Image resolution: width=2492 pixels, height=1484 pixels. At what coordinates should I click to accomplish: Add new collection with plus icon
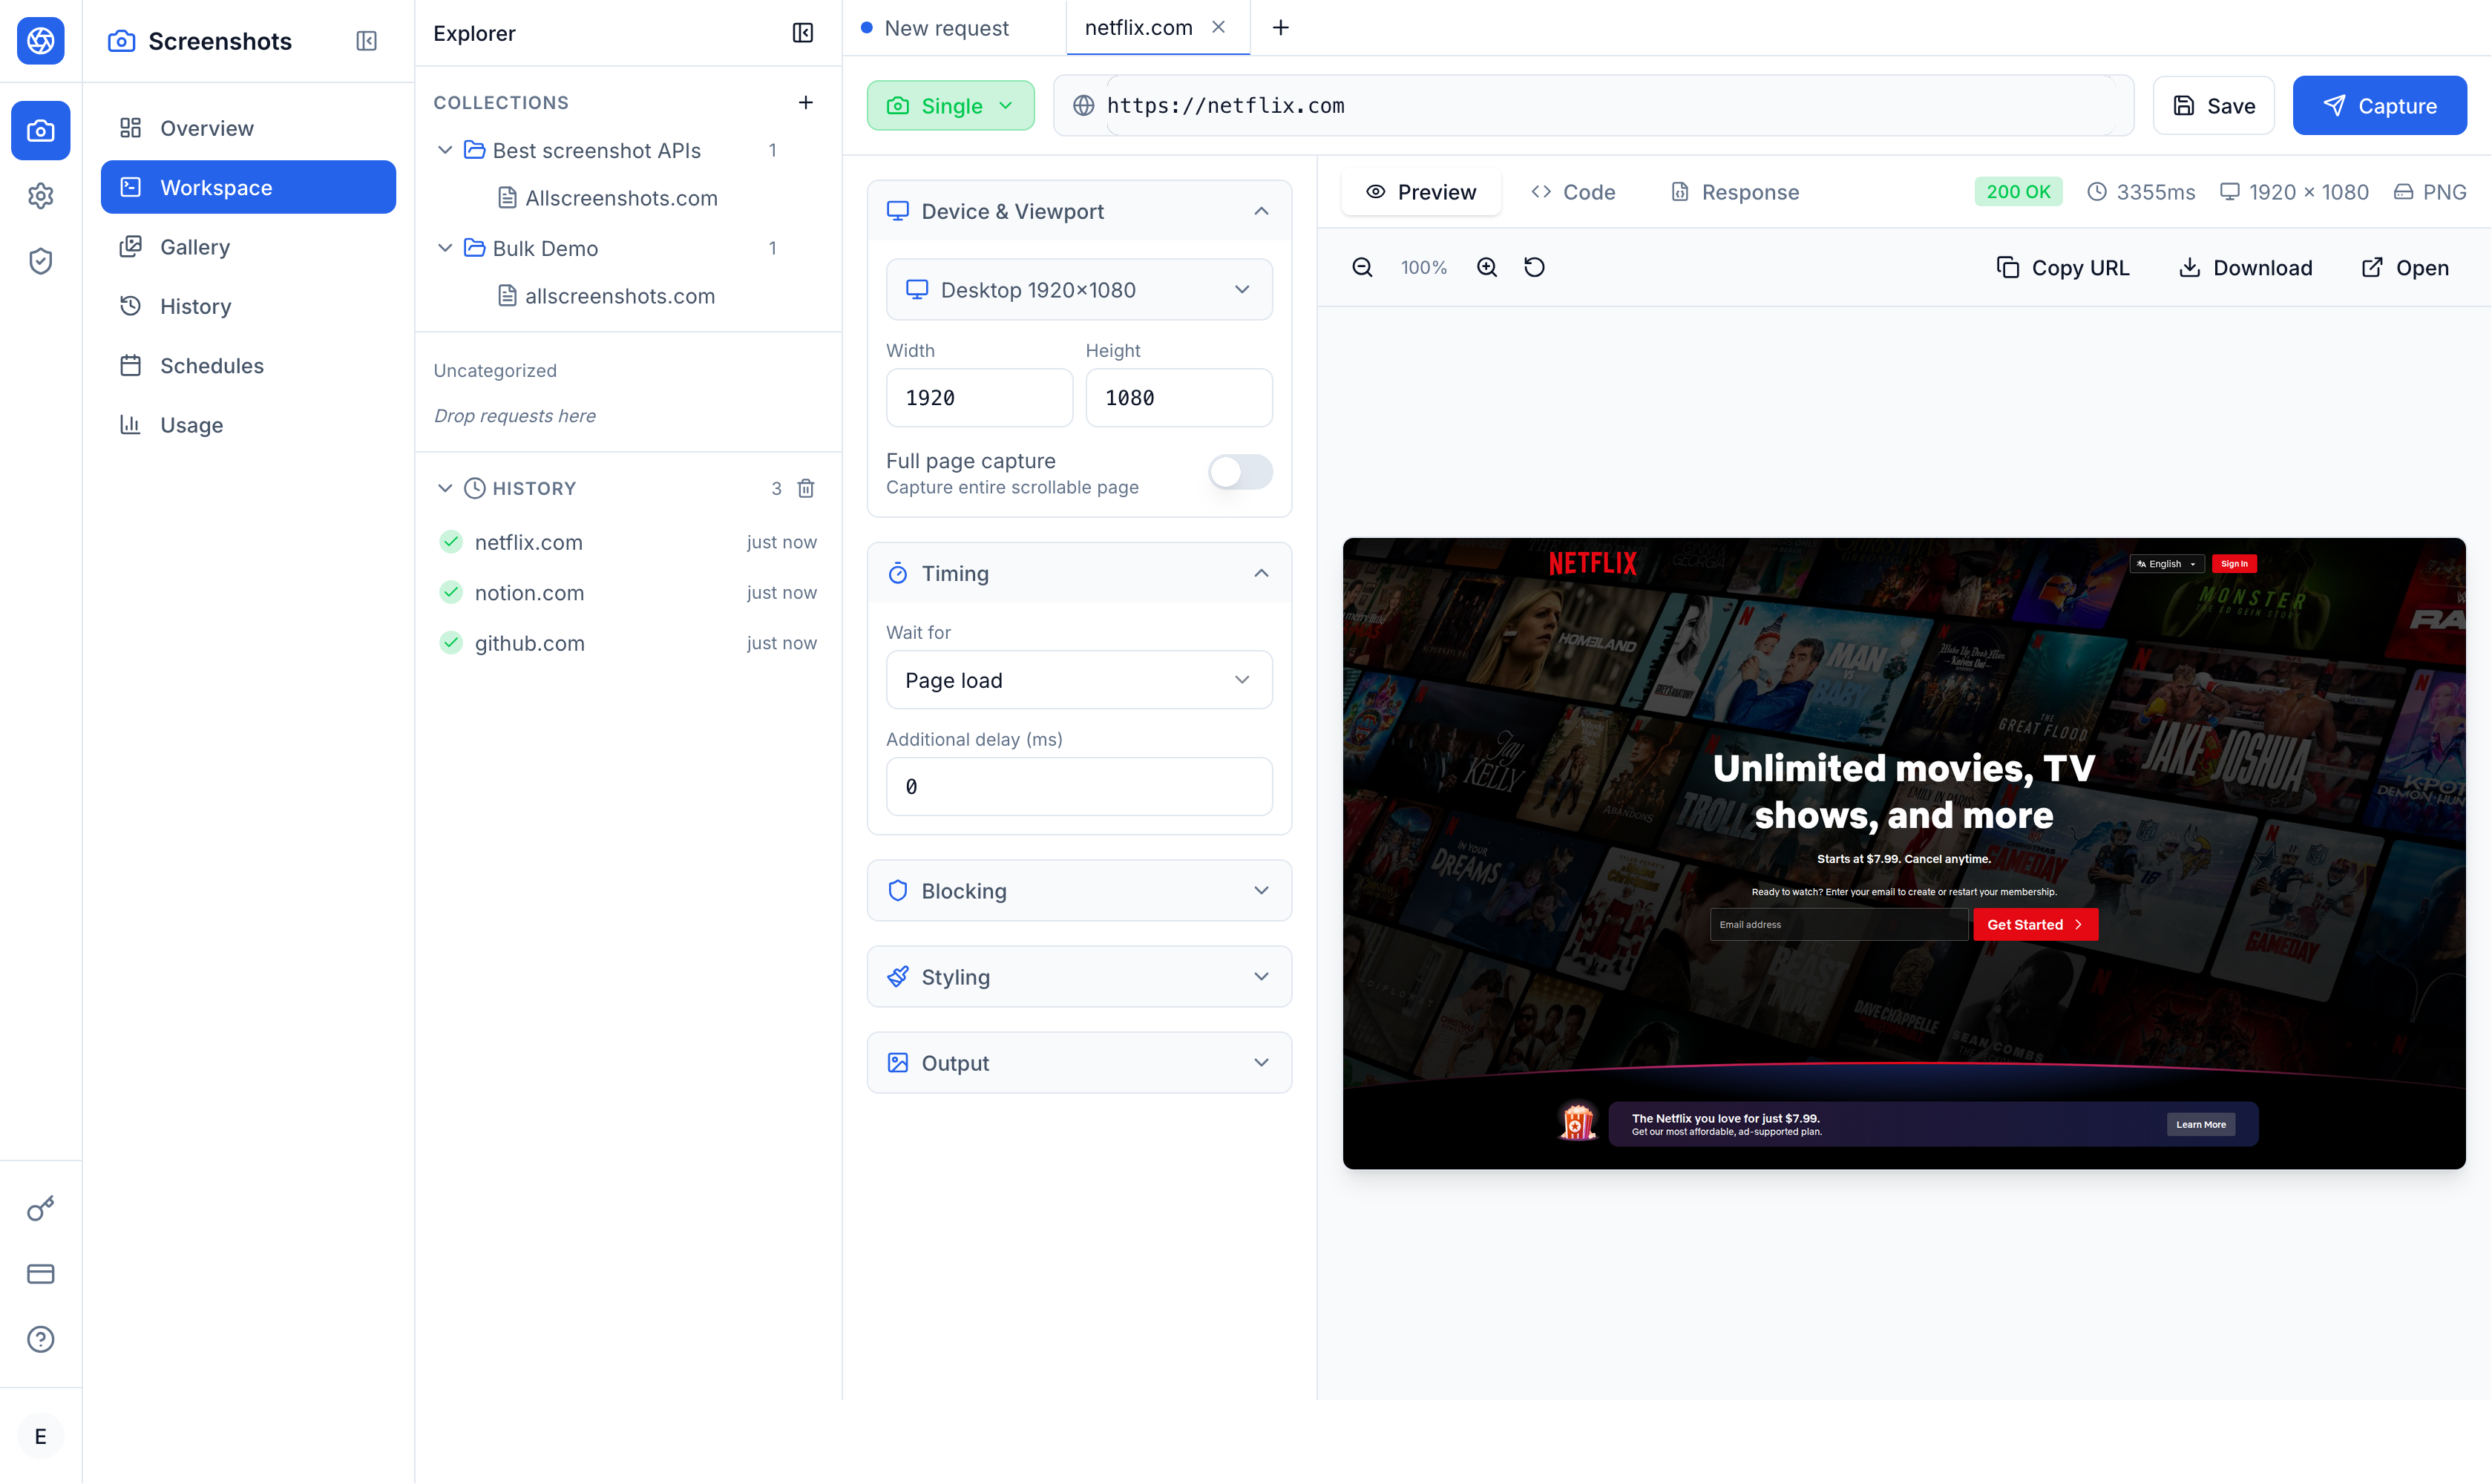point(806,102)
